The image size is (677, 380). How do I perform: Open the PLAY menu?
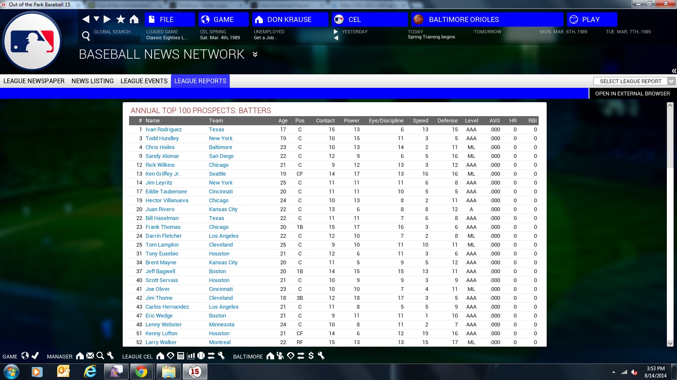click(592, 19)
